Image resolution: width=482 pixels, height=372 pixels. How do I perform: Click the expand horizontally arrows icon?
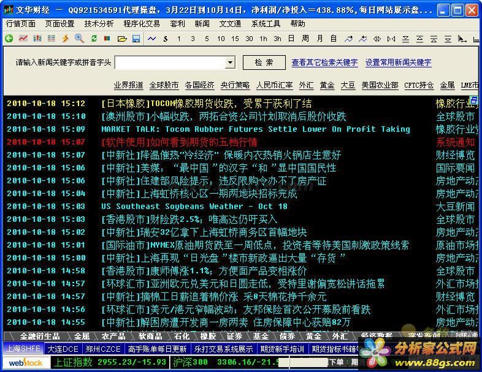pos(377,39)
